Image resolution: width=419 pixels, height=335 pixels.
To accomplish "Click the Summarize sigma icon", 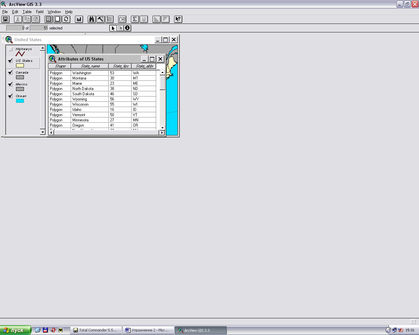I will (x=135, y=19).
